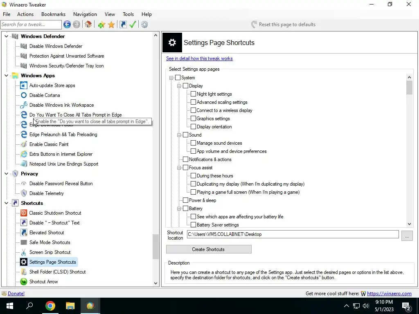
Task: Check the System checkbox
Action: pyautogui.click(x=178, y=78)
